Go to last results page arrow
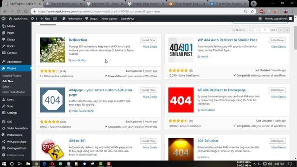 coord(287,30)
